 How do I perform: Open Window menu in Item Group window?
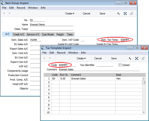click(x=33, y=8)
